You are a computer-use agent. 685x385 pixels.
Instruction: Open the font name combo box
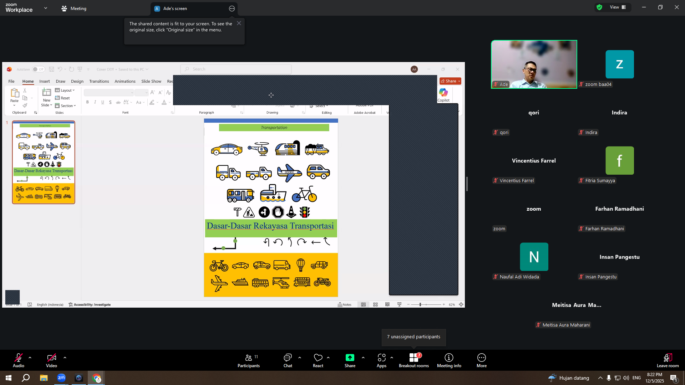click(109, 93)
